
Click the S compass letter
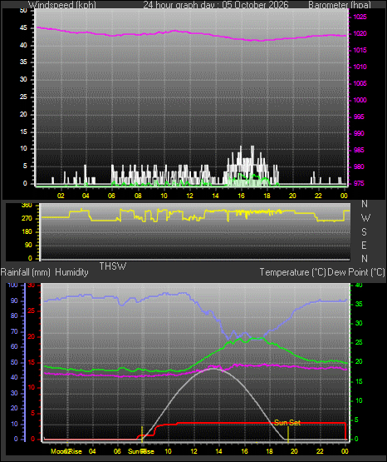coord(364,232)
